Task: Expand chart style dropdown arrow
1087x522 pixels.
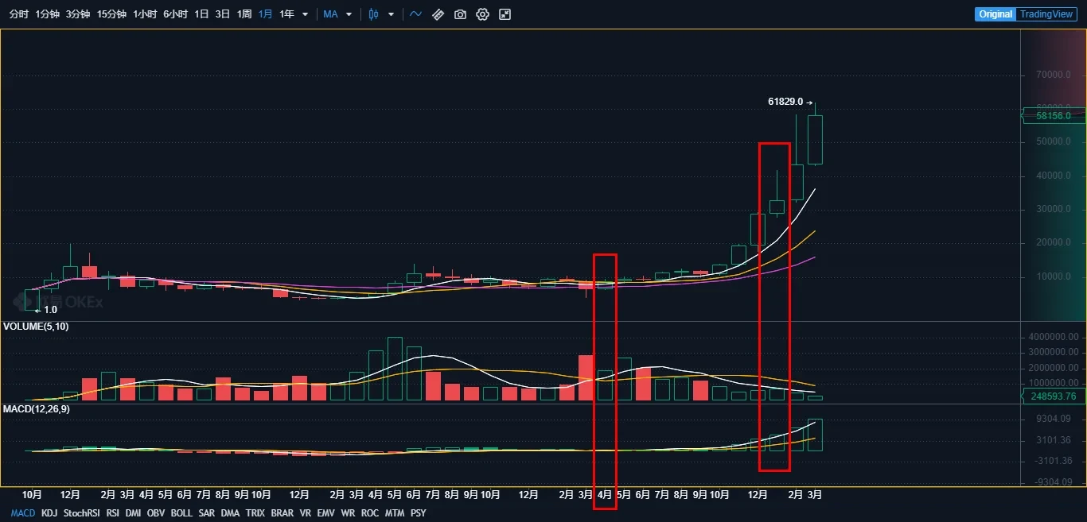Action: tap(391, 14)
